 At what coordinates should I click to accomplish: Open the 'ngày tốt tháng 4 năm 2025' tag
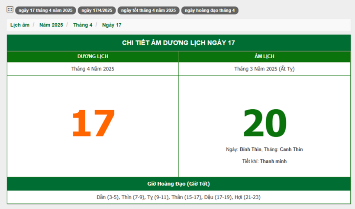[148, 10]
